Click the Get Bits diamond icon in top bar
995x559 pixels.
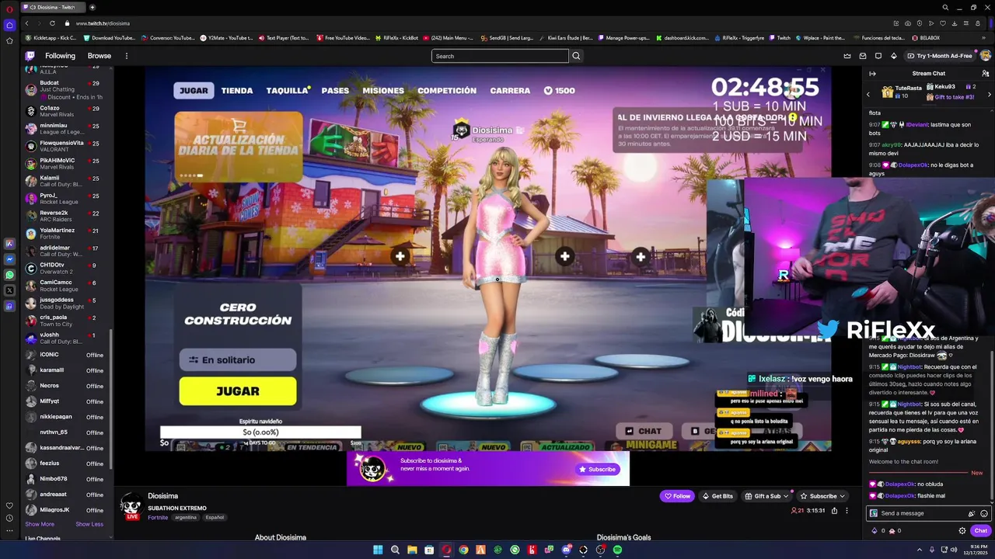point(894,56)
